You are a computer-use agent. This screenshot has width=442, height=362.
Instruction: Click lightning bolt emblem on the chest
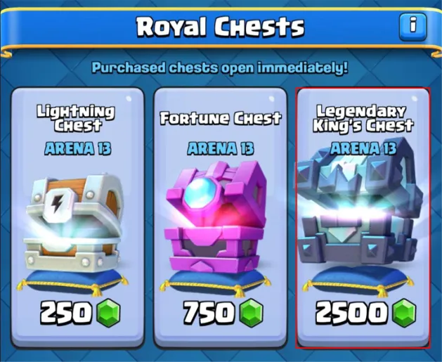pyautogui.click(x=57, y=204)
